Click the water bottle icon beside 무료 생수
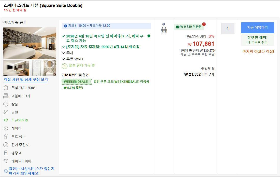 pyautogui.click(x=6, y=137)
